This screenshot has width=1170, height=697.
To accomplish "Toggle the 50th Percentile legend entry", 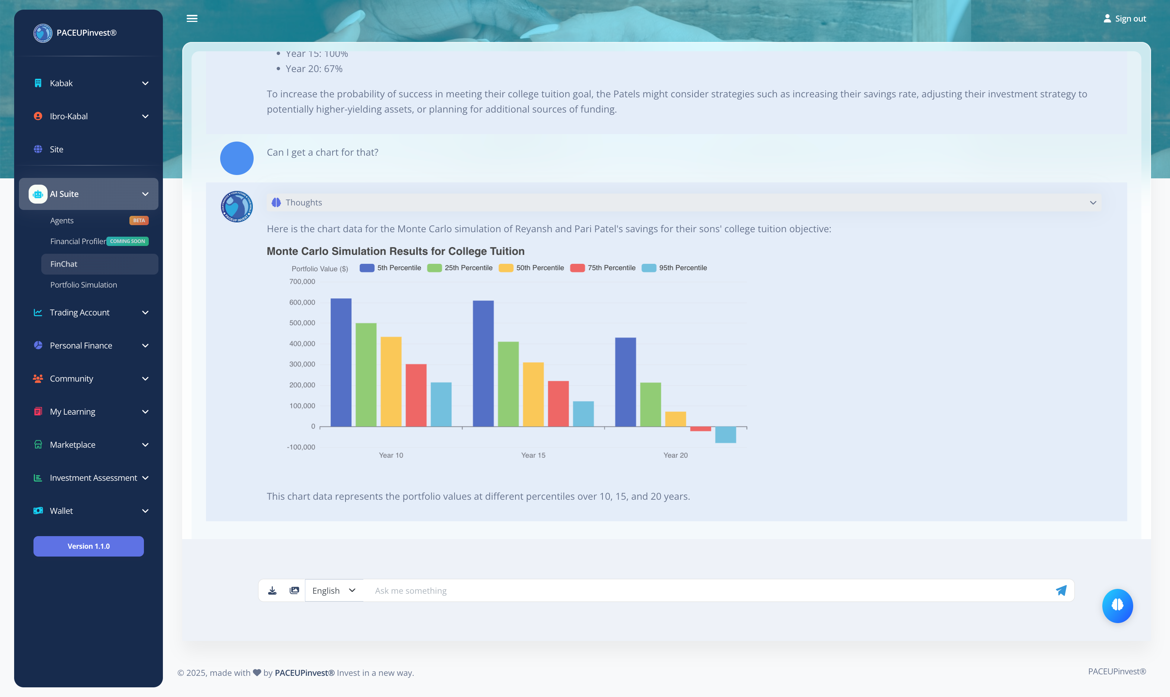I will pyautogui.click(x=532, y=267).
